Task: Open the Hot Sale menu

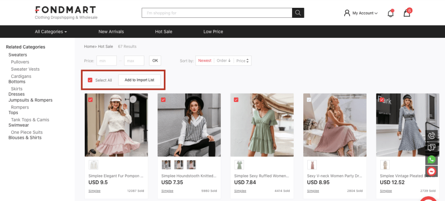Action: pyautogui.click(x=164, y=32)
